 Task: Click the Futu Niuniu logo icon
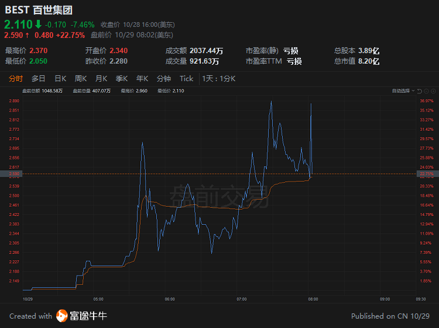[62, 316]
